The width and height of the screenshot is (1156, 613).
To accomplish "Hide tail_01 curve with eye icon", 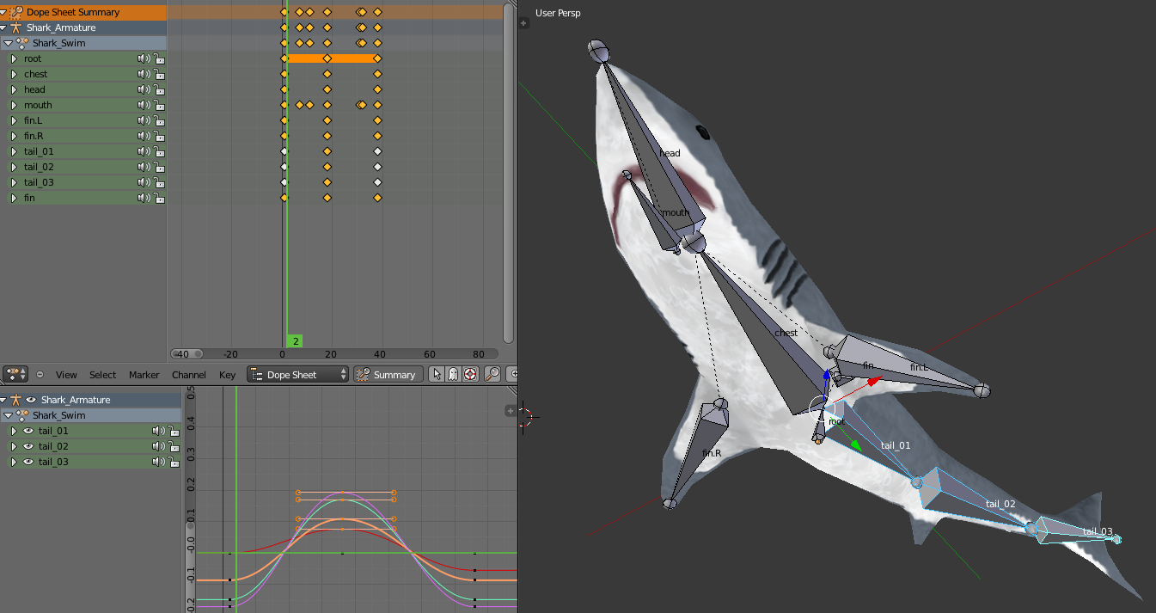I will [28, 431].
